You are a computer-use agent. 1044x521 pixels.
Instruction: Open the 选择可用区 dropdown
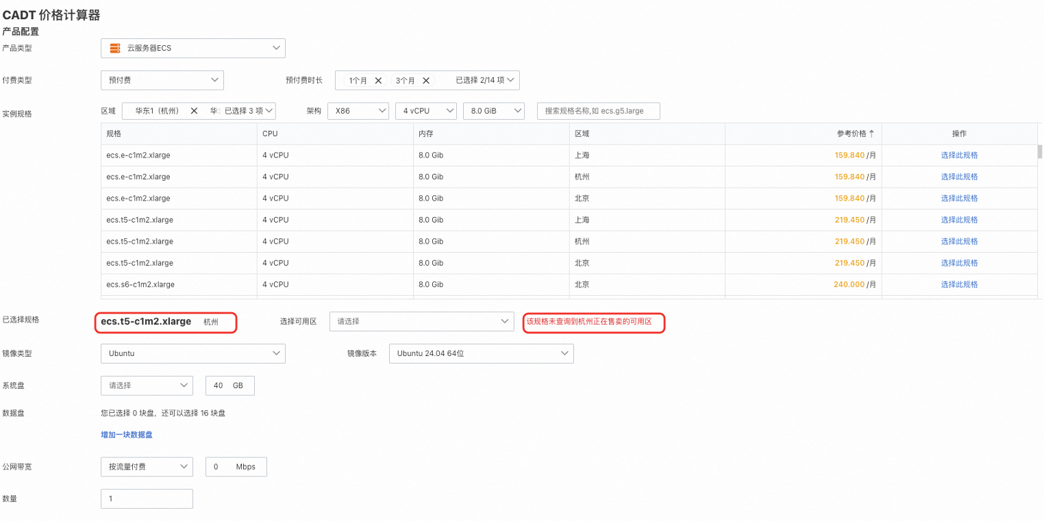(x=421, y=321)
